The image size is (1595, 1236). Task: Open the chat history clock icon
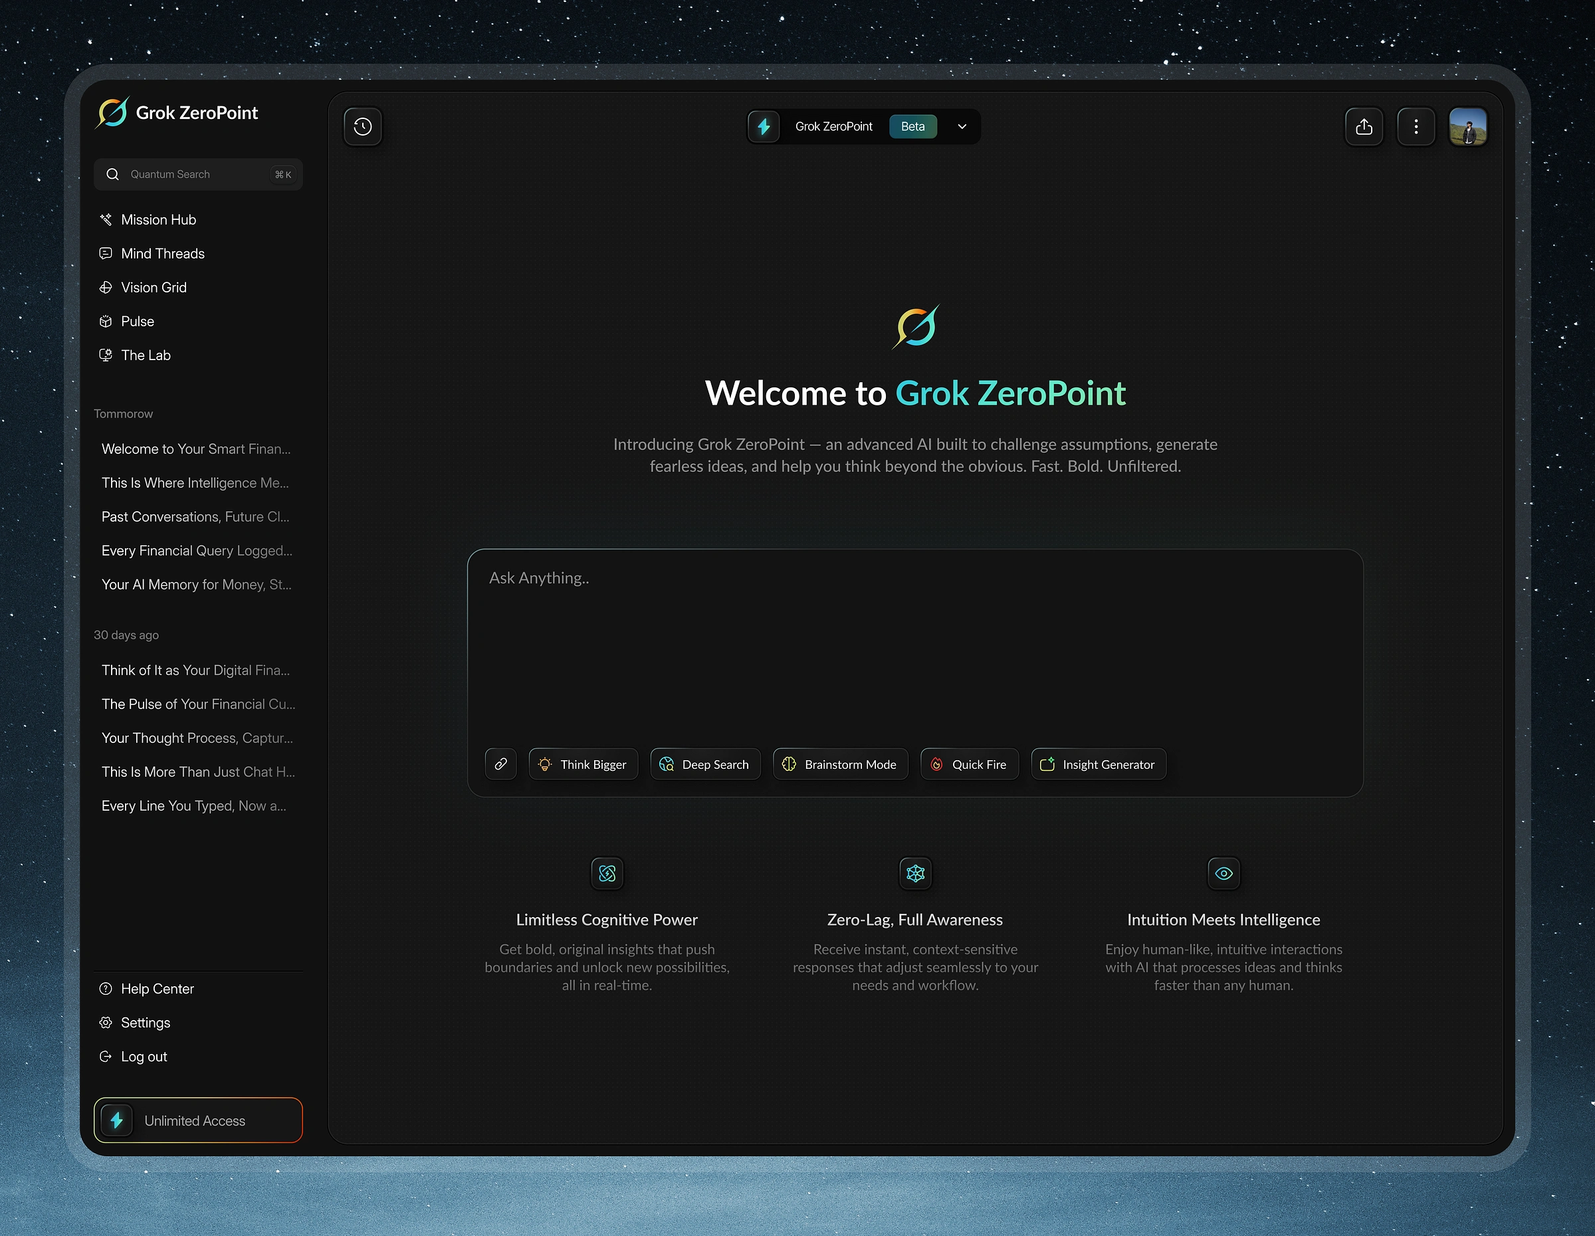click(x=363, y=127)
